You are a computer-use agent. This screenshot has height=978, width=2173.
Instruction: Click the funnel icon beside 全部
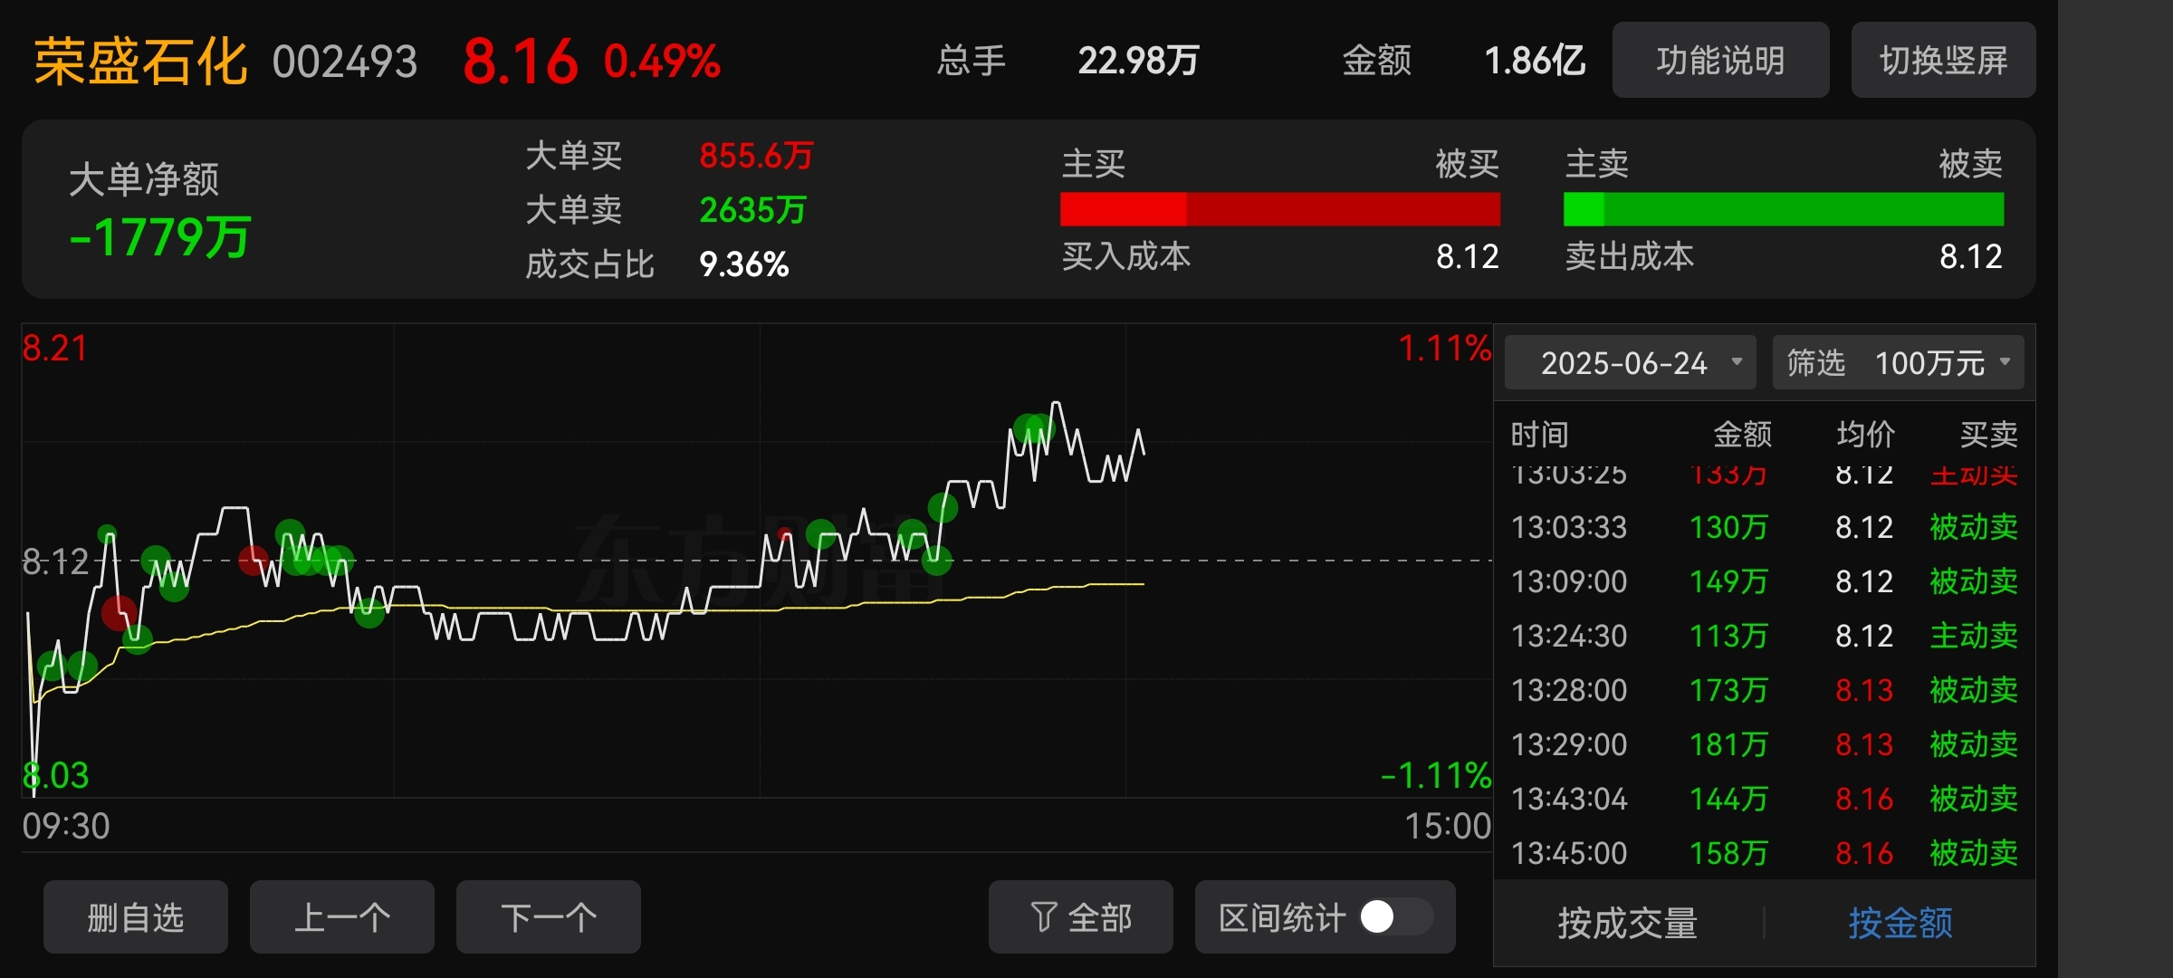pyautogui.click(x=1043, y=917)
